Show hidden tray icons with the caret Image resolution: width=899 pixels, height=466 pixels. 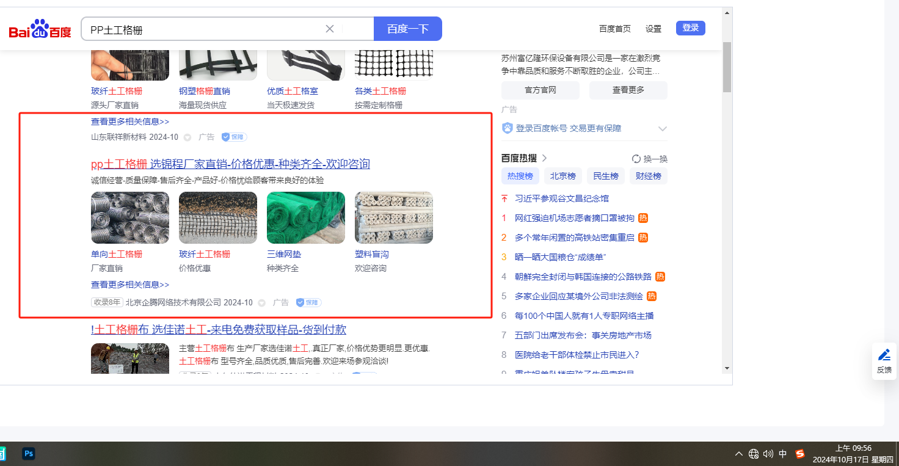[x=739, y=454]
